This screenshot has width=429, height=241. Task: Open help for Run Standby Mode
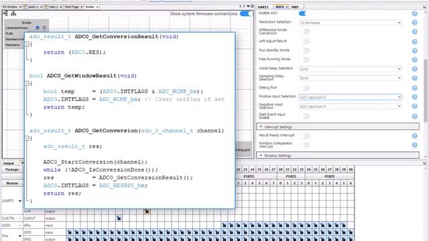coord(414,51)
